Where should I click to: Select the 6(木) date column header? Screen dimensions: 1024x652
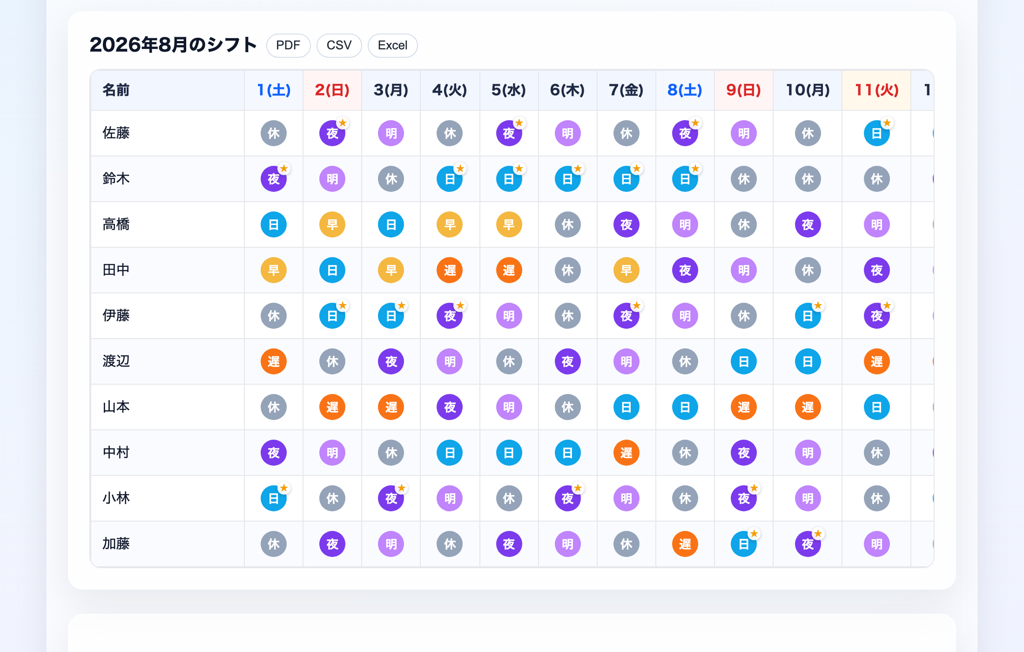(x=567, y=90)
